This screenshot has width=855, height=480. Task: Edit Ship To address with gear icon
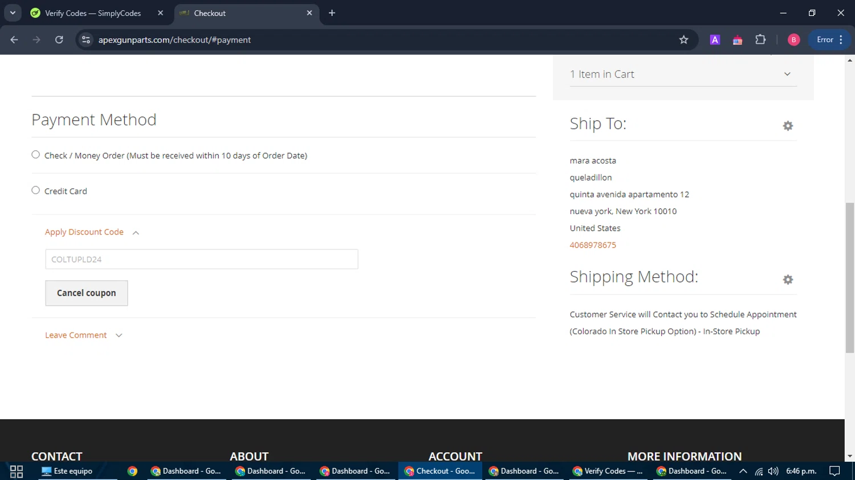[x=788, y=126]
